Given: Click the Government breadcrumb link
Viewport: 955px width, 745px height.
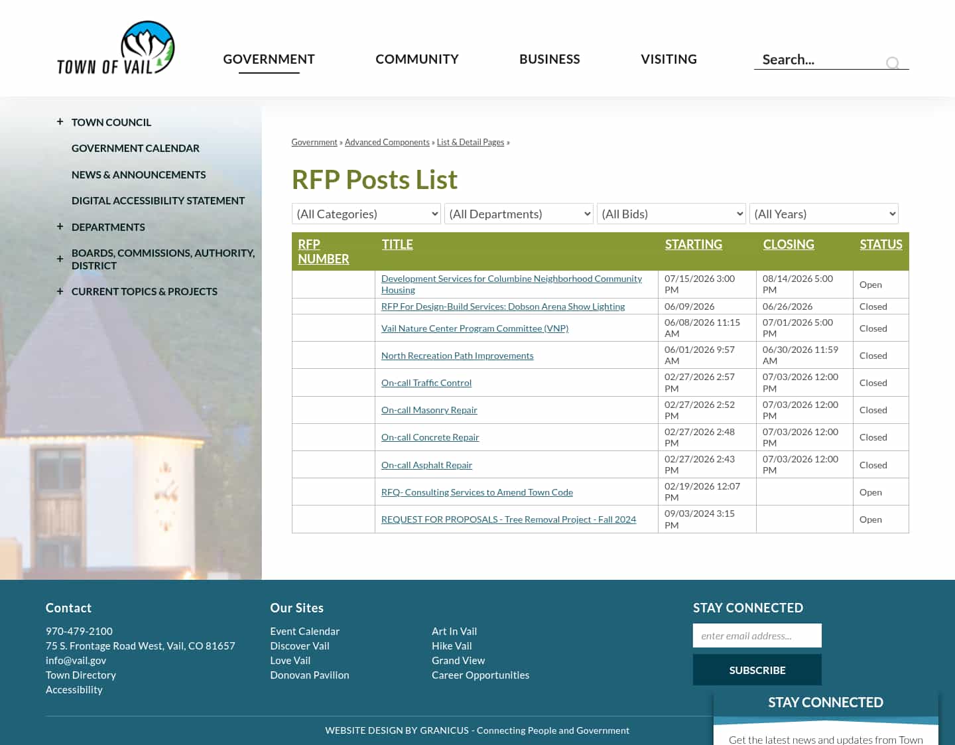Looking at the screenshot, I should pyautogui.click(x=314, y=142).
